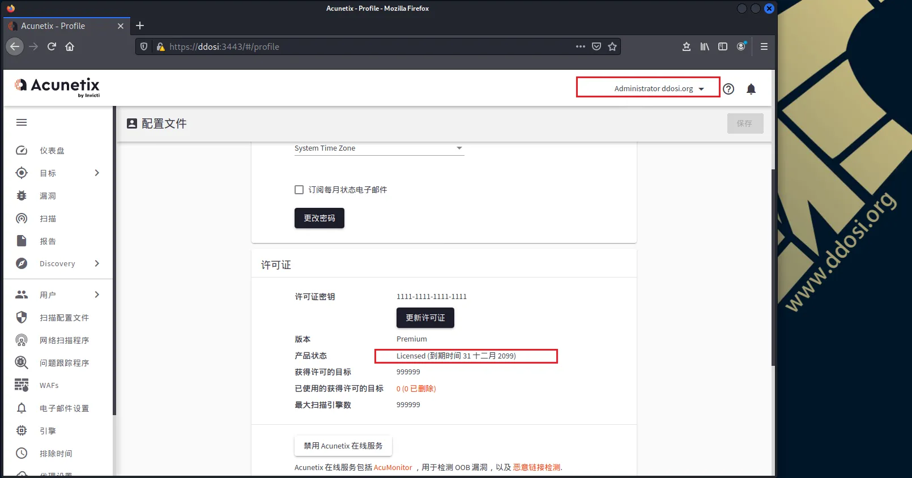Bookmark this page with star icon

612,46
